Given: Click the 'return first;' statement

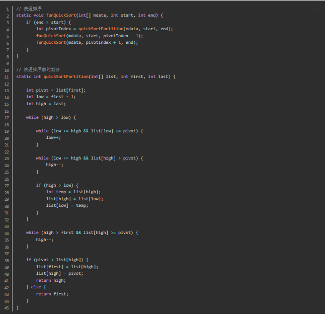Looking at the screenshot, I should click(52, 294).
